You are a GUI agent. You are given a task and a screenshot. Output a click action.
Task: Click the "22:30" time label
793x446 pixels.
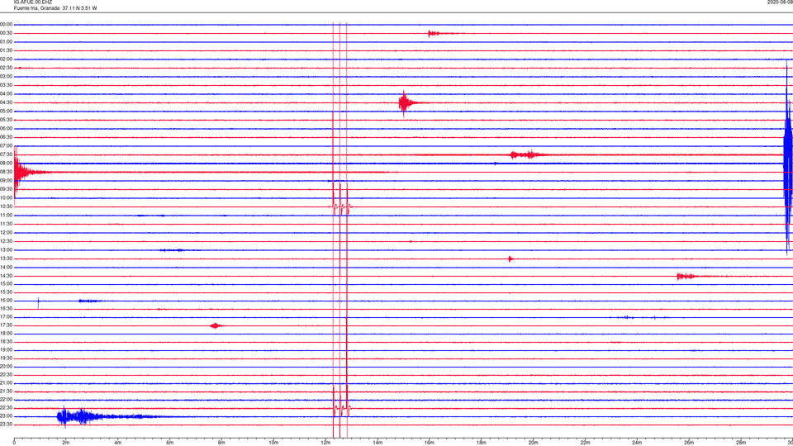(x=6, y=408)
